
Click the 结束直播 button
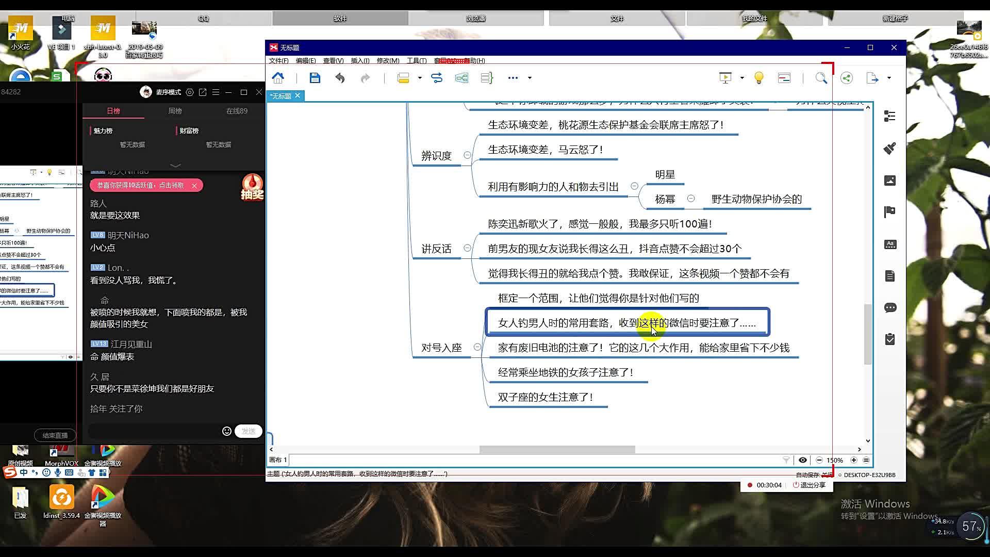click(x=55, y=435)
